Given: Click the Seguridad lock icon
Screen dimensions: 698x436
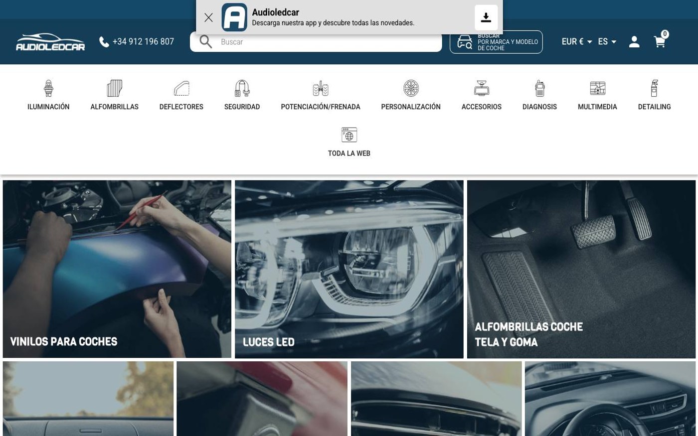Looking at the screenshot, I should coord(242,88).
